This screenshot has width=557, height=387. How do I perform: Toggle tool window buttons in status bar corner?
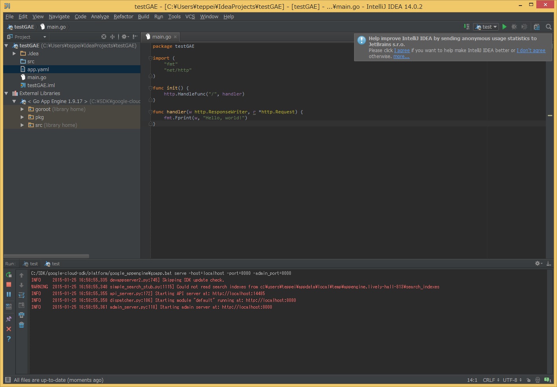point(8,380)
